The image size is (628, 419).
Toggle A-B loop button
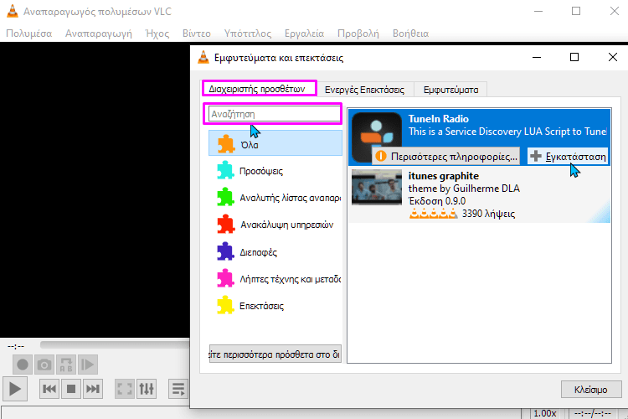coord(65,365)
